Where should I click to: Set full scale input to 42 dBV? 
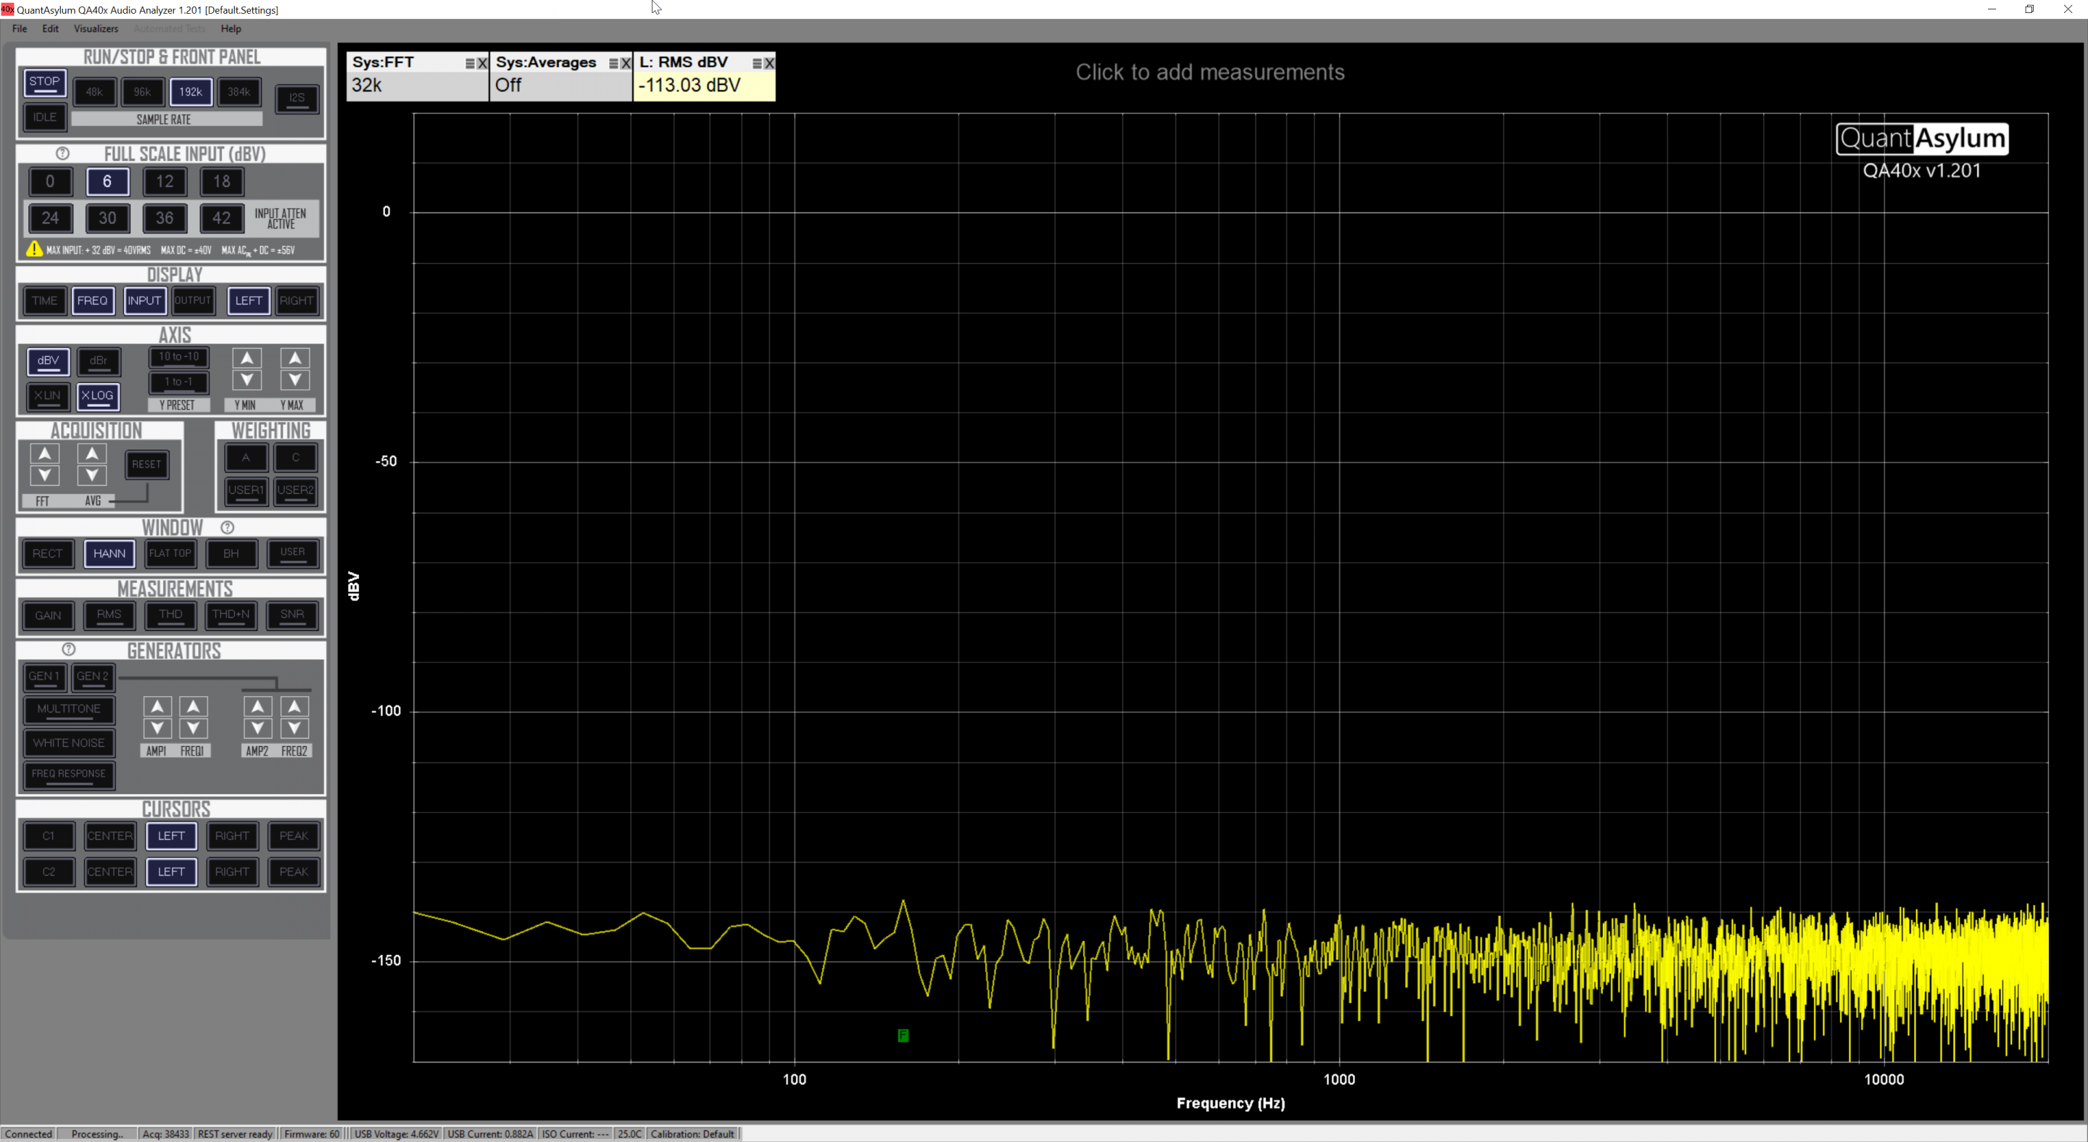pyautogui.click(x=221, y=218)
